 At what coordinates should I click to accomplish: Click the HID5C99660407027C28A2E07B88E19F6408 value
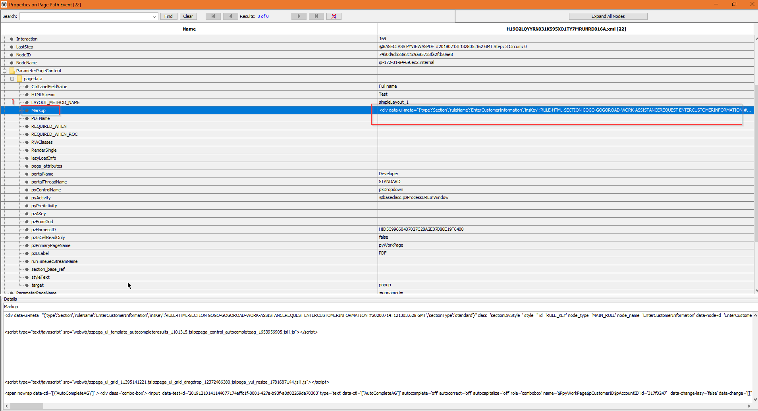pyautogui.click(x=421, y=229)
